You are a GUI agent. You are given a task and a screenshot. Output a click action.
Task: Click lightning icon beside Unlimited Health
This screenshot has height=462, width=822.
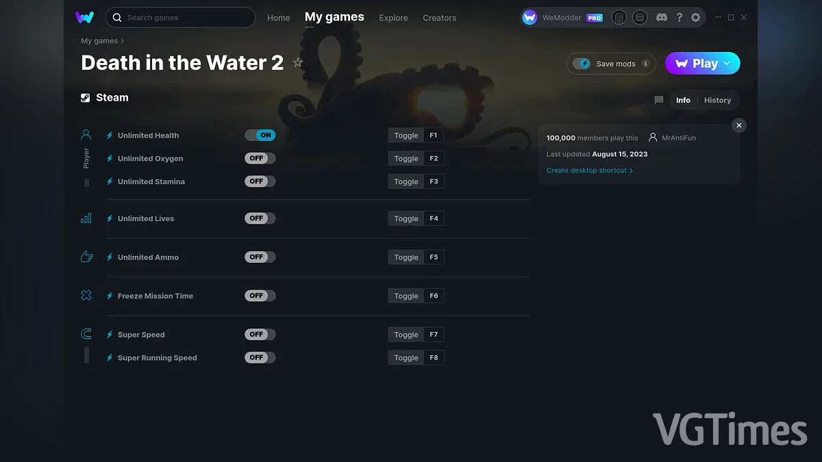tap(110, 136)
